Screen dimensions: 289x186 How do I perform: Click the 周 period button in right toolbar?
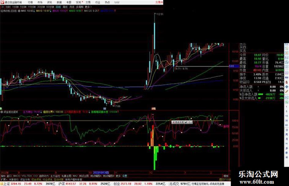tap(287, 135)
